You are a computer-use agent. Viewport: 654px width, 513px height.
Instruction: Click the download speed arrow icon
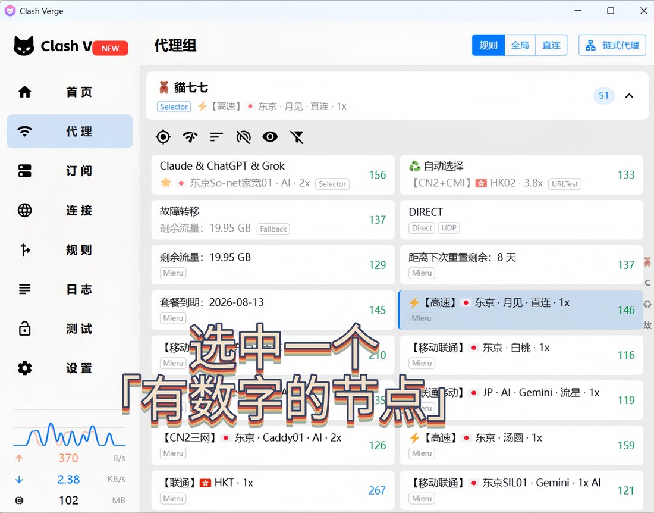pos(19,479)
